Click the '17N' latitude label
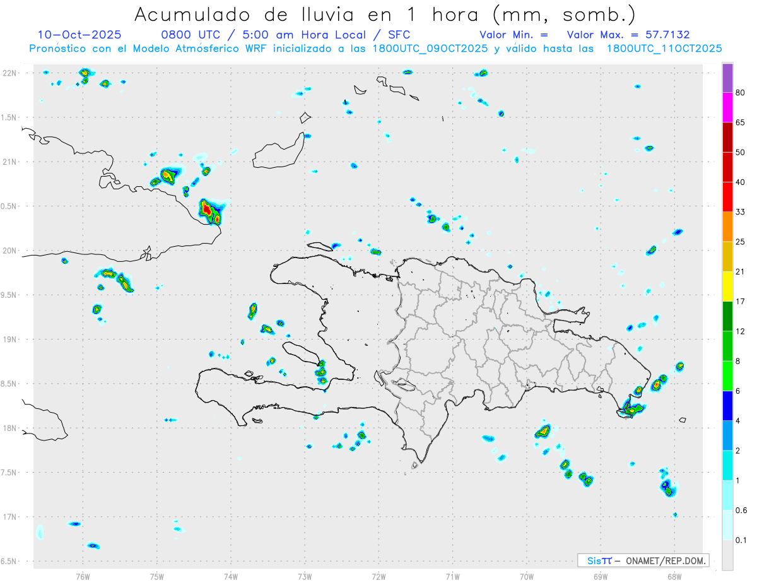The width and height of the screenshot is (757, 585). pos(11,517)
